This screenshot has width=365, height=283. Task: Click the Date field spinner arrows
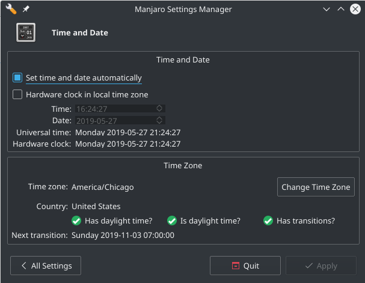pos(159,120)
